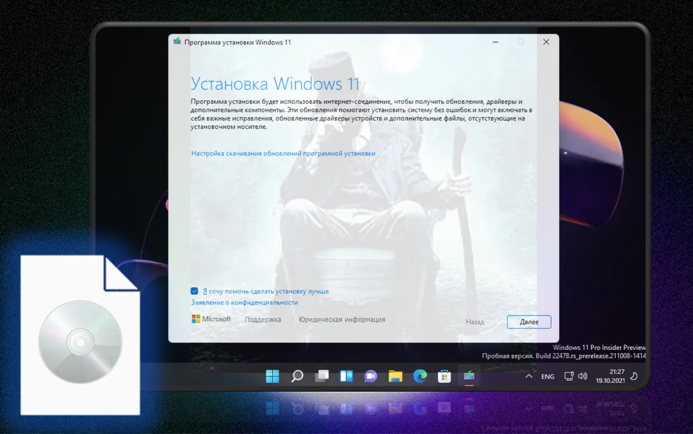Open 'Юридическая информация' link

pos(341,320)
